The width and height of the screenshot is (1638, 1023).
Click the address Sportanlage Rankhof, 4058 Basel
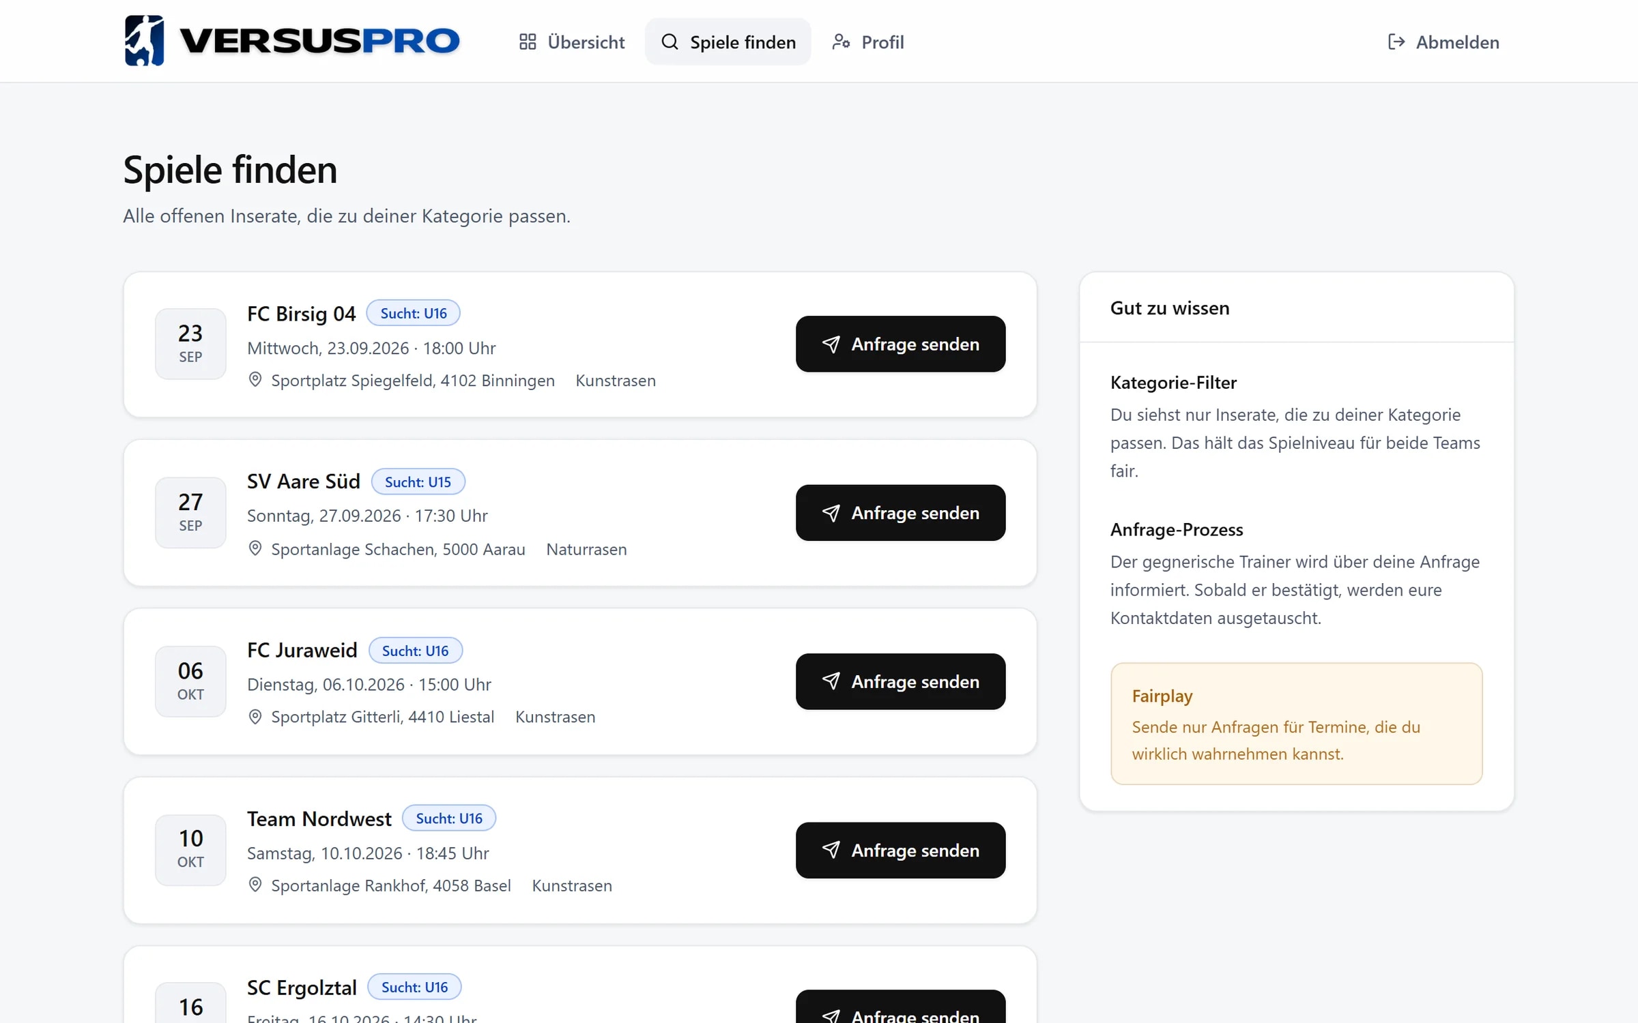tap(391, 885)
